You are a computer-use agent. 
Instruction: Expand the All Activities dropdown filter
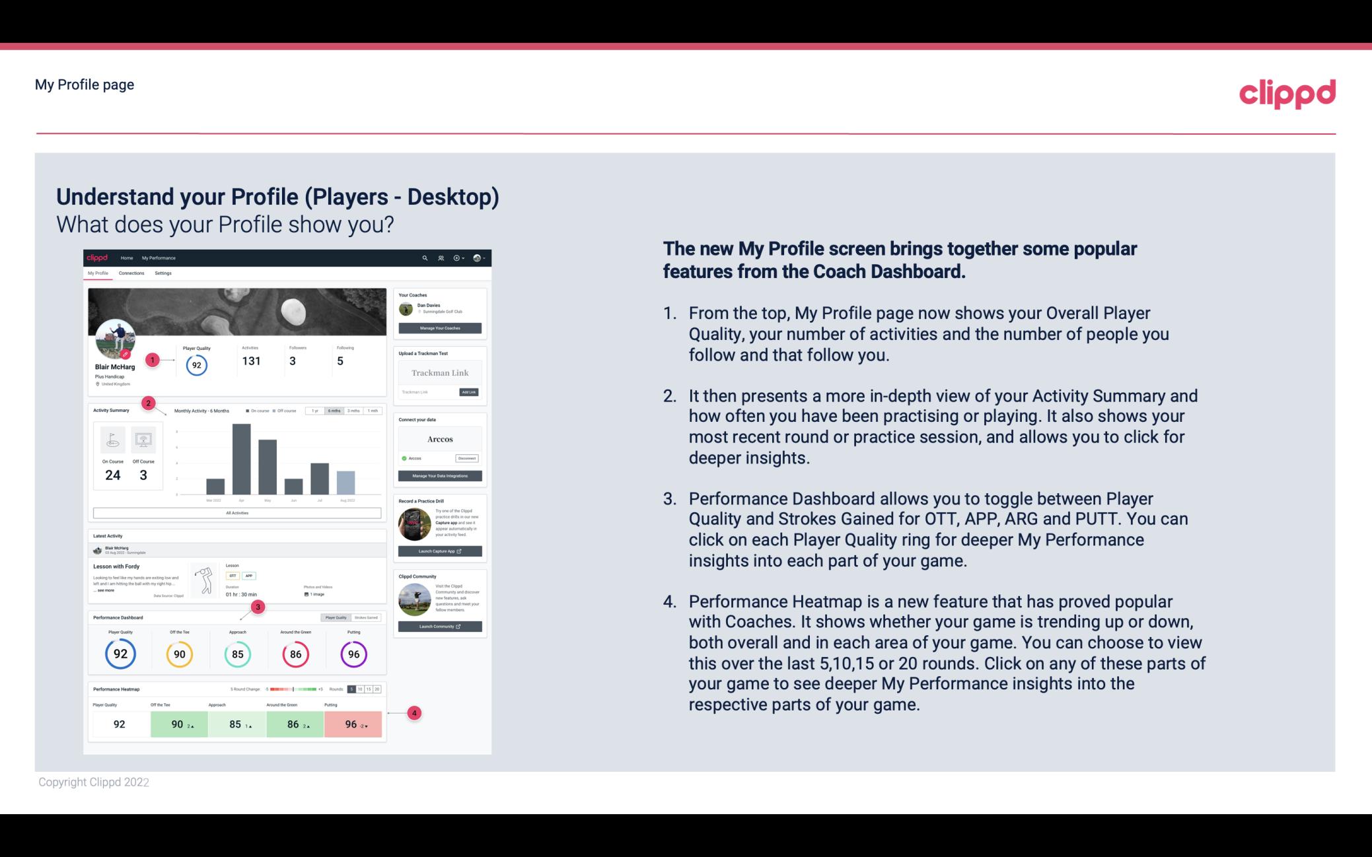click(237, 512)
